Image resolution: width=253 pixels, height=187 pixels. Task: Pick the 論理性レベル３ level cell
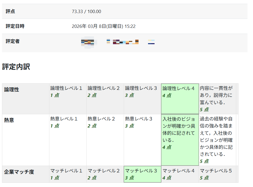(142, 99)
